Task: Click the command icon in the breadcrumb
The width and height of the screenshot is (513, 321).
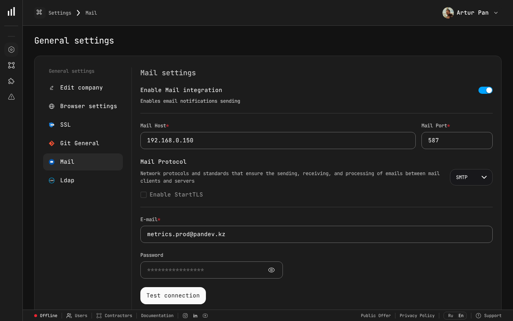Action: [40, 12]
